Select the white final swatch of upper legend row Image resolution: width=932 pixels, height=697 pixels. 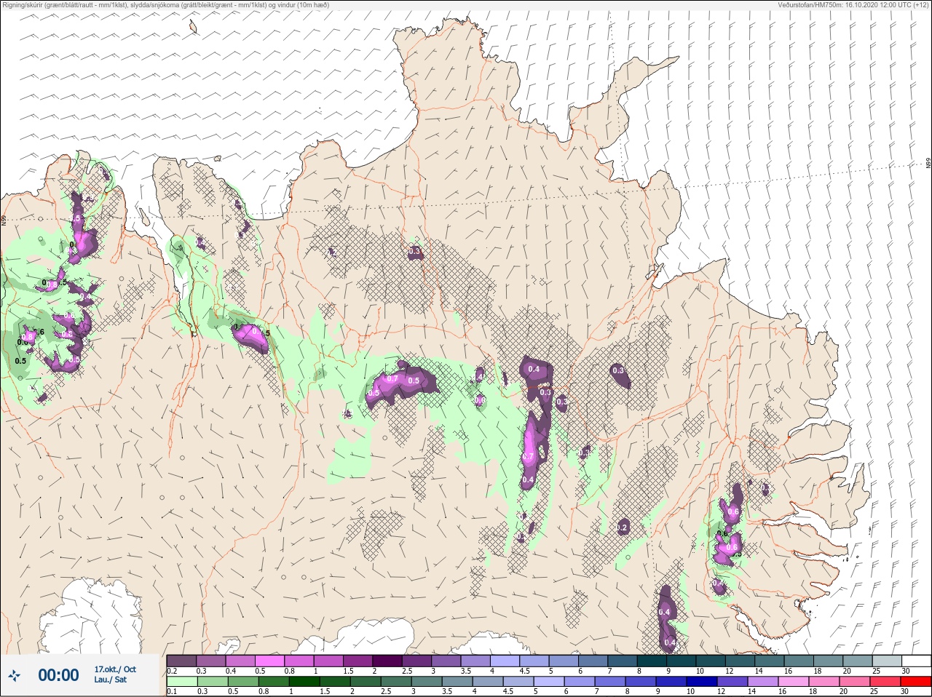click(x=916, y=661)
